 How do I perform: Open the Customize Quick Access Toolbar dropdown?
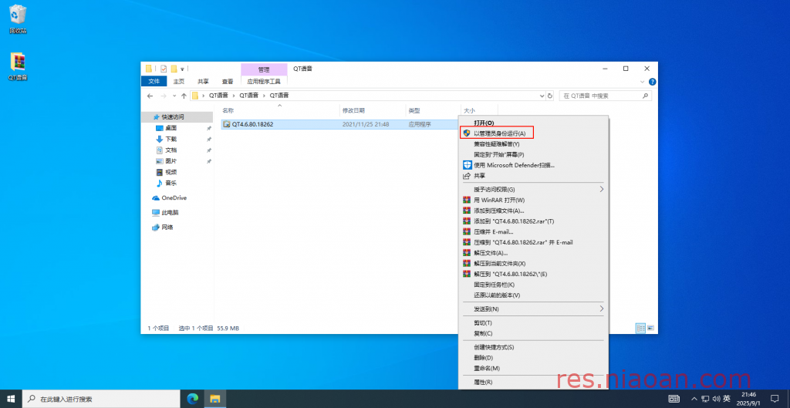tap(182, 69)
